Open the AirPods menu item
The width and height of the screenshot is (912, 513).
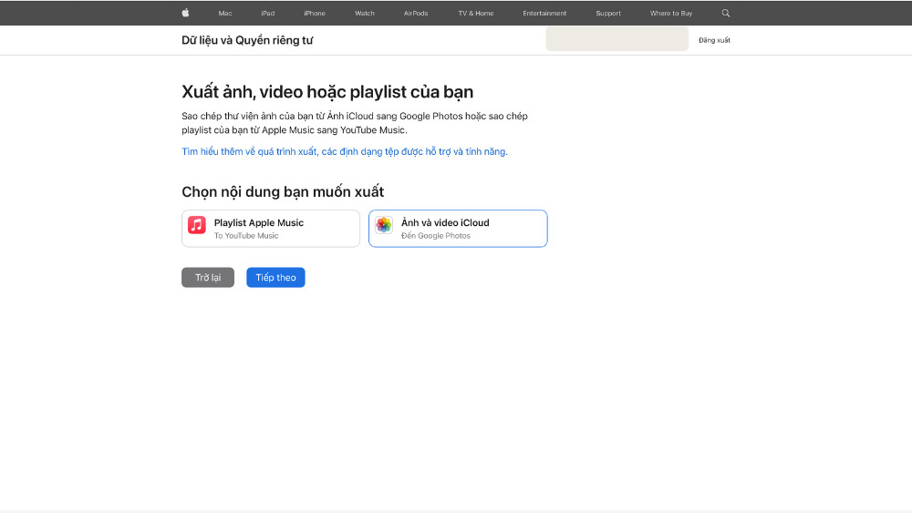coord(416,13)
